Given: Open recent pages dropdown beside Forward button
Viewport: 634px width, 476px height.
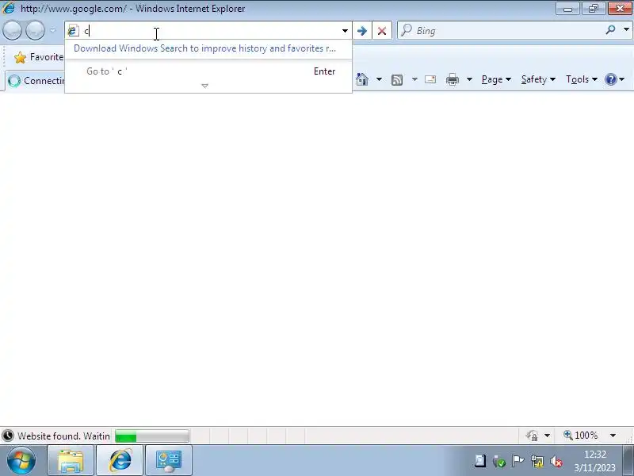Looking at the screenshot, I should coord(53,30).
